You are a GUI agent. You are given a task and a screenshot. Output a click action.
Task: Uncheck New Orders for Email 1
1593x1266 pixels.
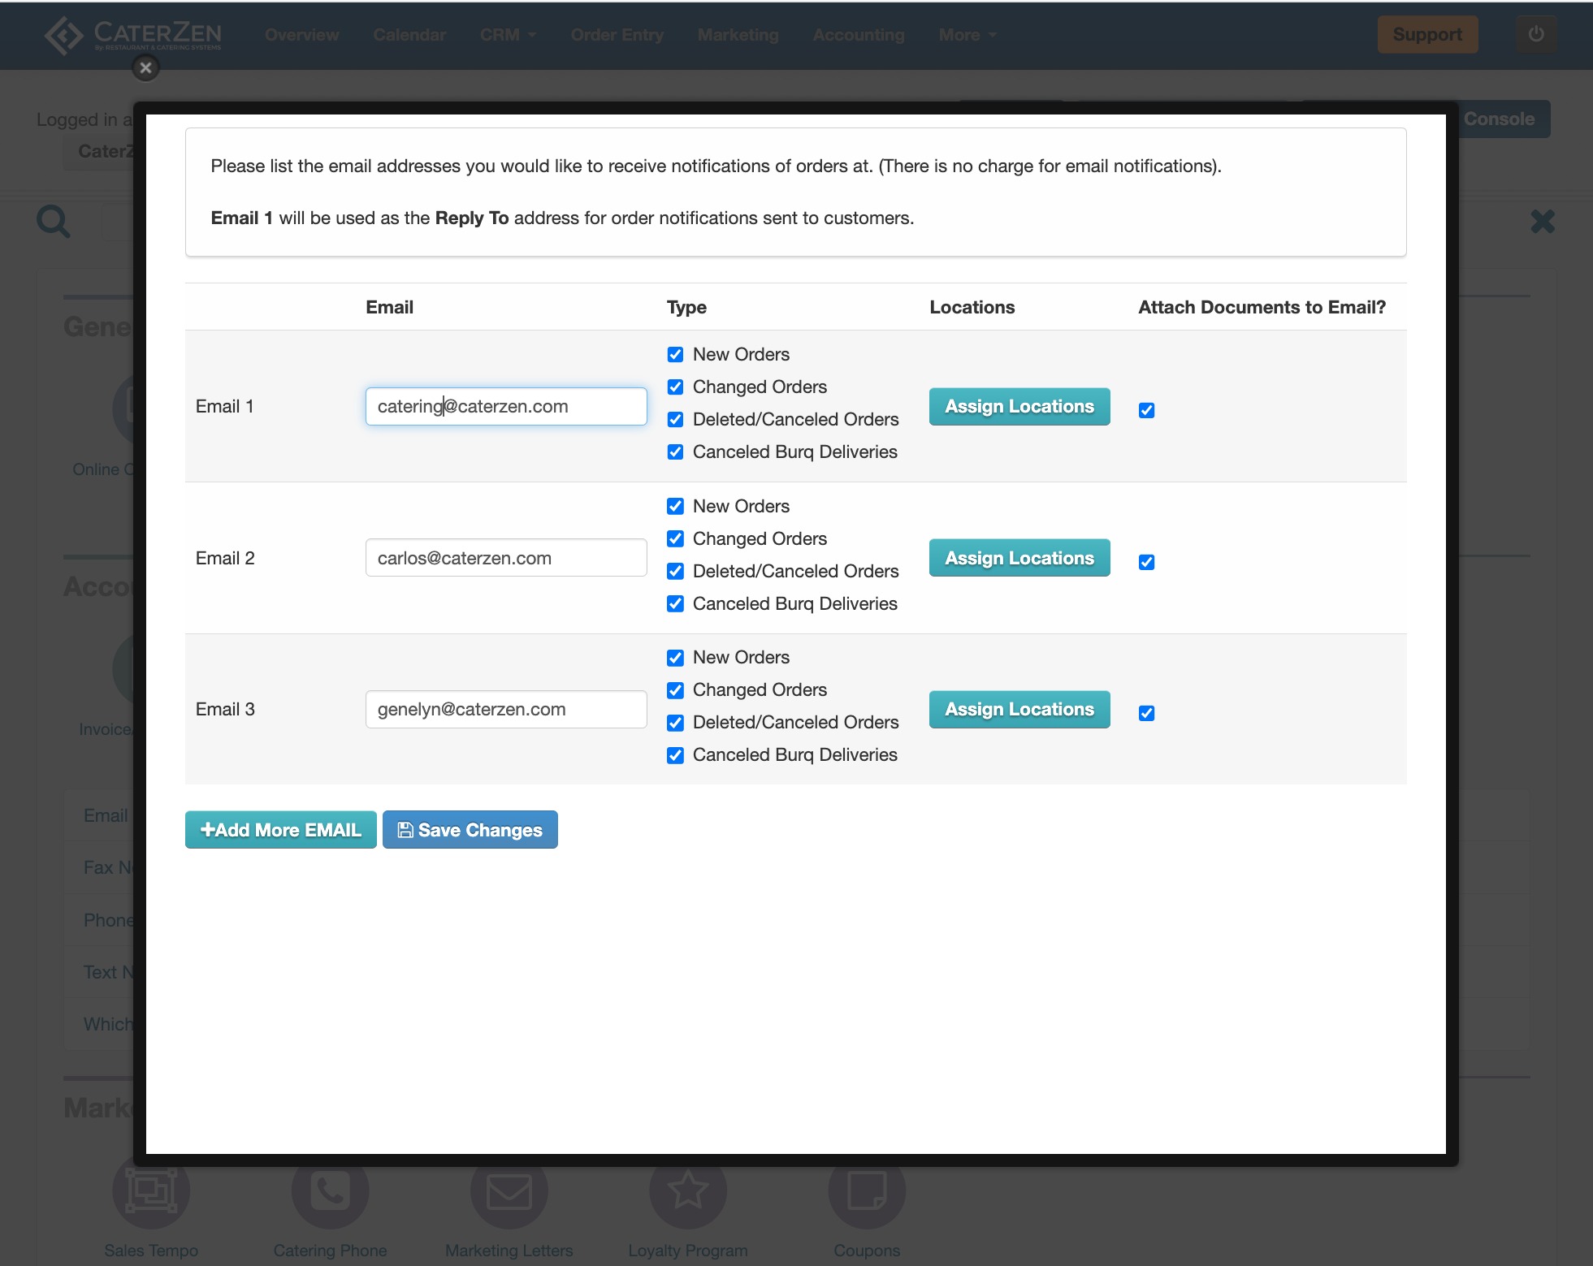[x=675, y=355]
